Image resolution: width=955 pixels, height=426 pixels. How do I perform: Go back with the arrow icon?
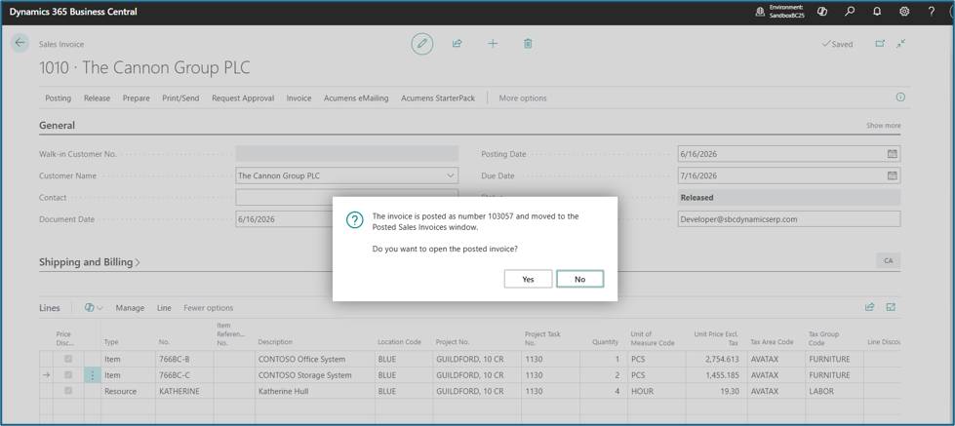click(20, 43)
